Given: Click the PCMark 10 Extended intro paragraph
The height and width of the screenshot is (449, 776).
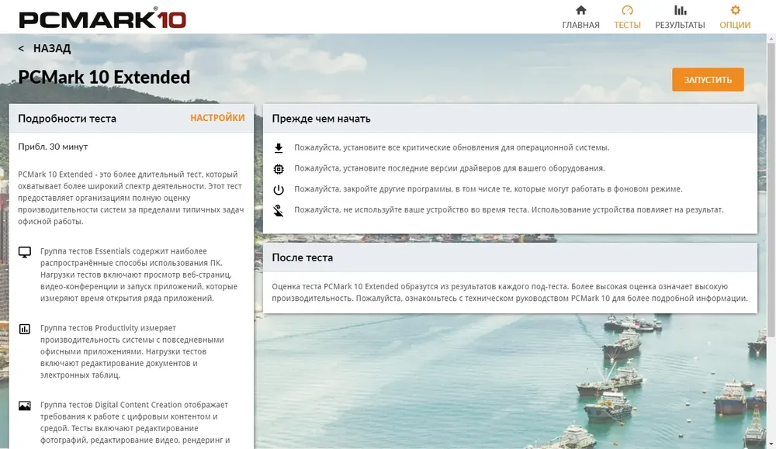Looking at the screenshot, I should tap(130, 198).
